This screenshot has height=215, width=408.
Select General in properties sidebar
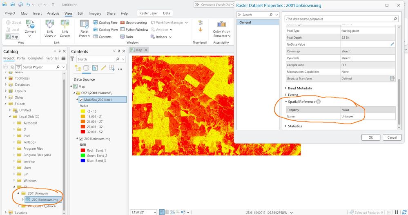258,22
